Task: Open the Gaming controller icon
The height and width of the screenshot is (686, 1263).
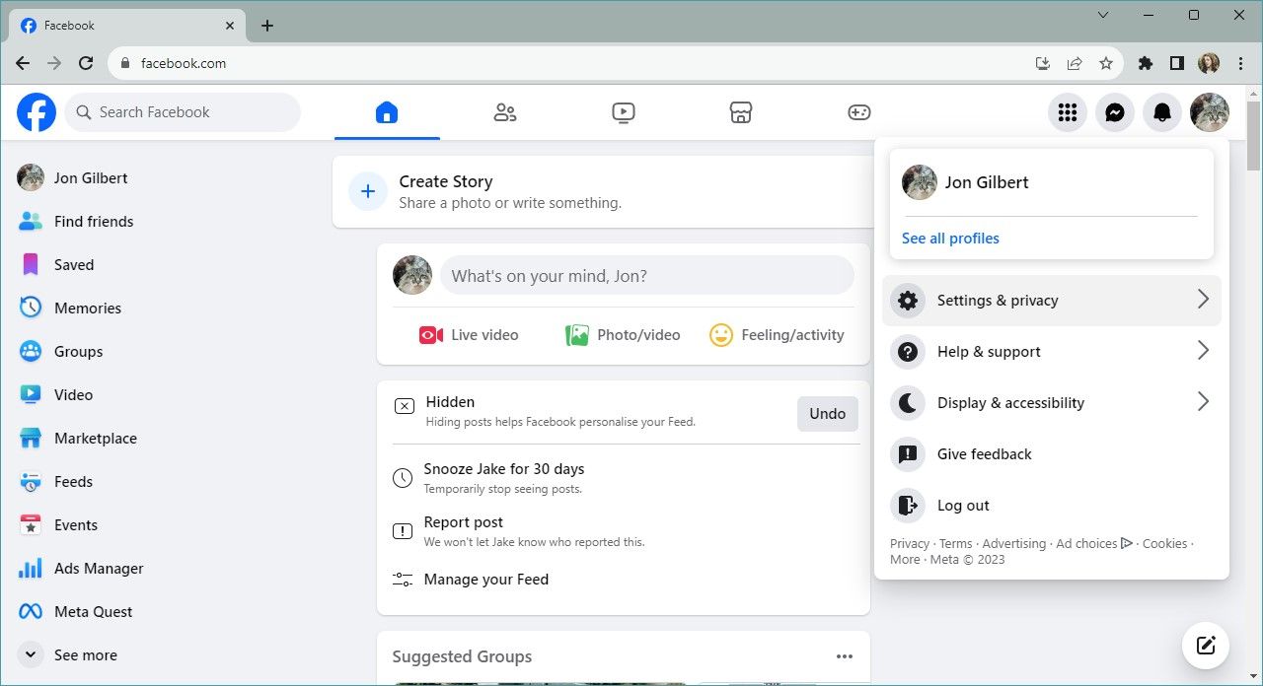Action: [x=858, y=111]
